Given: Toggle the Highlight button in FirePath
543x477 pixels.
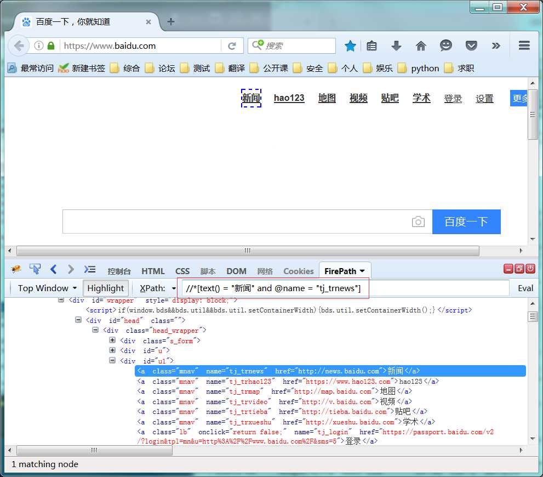Looking at the screenshot, I should click(x=105, y=288).
